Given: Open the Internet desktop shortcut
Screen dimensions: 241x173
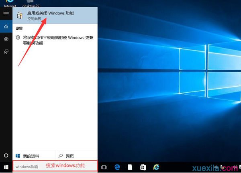Looking at the screenshot, I should [10, 4].
